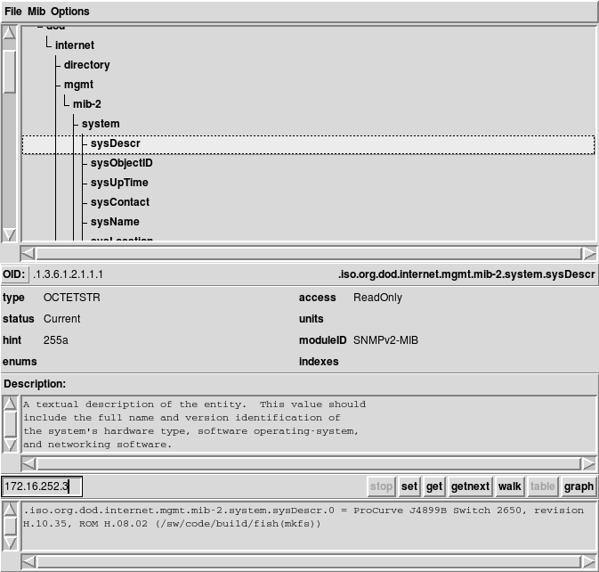599x572 pixels.
Task: Open the File menu
Action: click(12, 12)
